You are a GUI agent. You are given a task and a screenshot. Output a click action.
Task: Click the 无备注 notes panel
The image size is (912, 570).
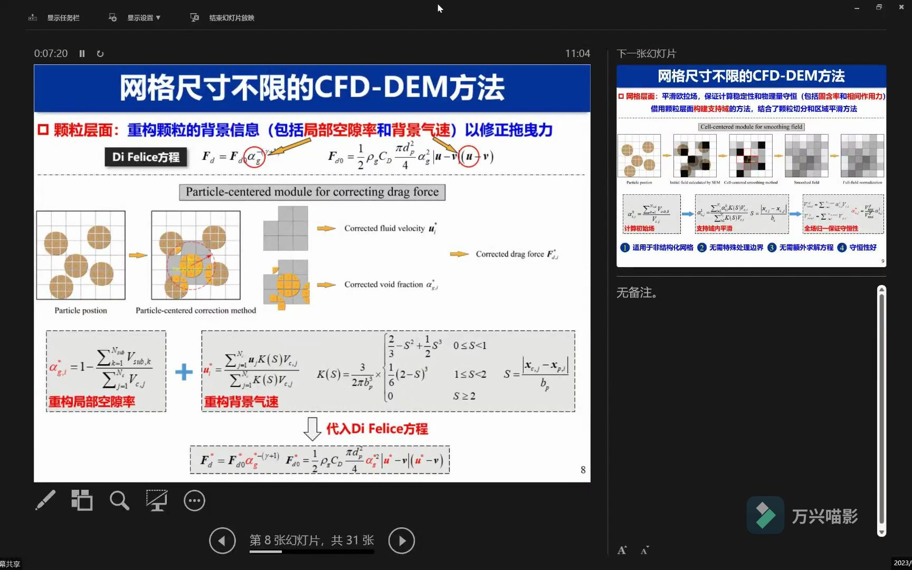(636, 293)
